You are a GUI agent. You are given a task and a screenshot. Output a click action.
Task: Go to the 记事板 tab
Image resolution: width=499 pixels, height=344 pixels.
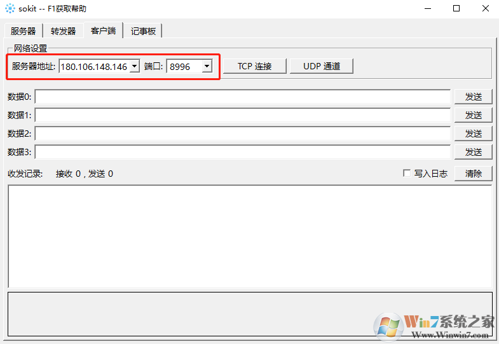143,31
